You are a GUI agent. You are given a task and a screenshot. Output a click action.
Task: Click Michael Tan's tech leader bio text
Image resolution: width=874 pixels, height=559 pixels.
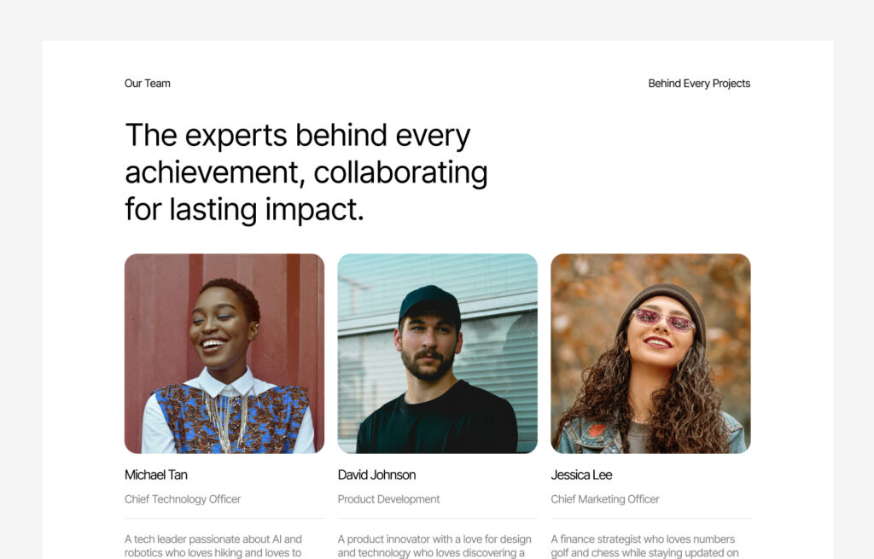(x=213, y=545)
